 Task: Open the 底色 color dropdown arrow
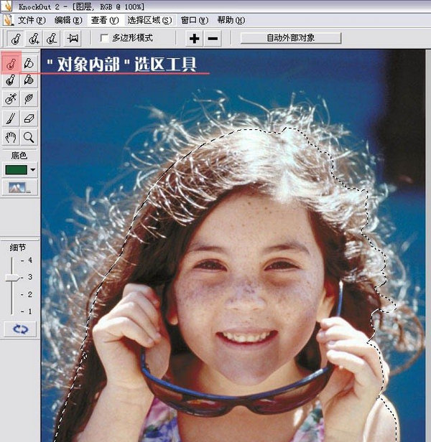33,169
